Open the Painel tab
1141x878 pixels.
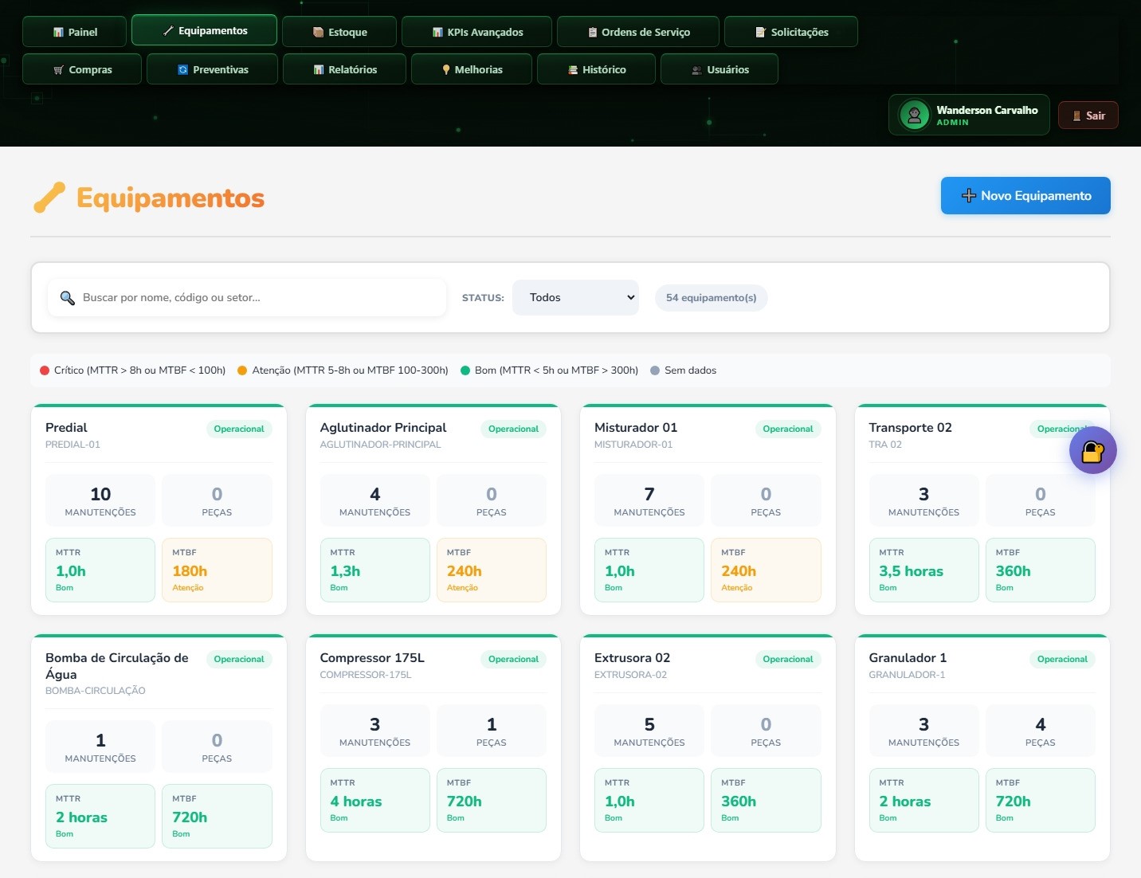click(x=74, y=32)
